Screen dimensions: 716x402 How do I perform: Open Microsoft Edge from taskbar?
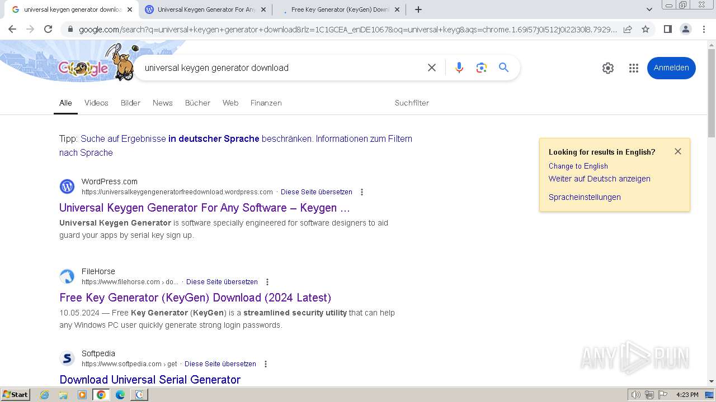(x=120, y=395)
